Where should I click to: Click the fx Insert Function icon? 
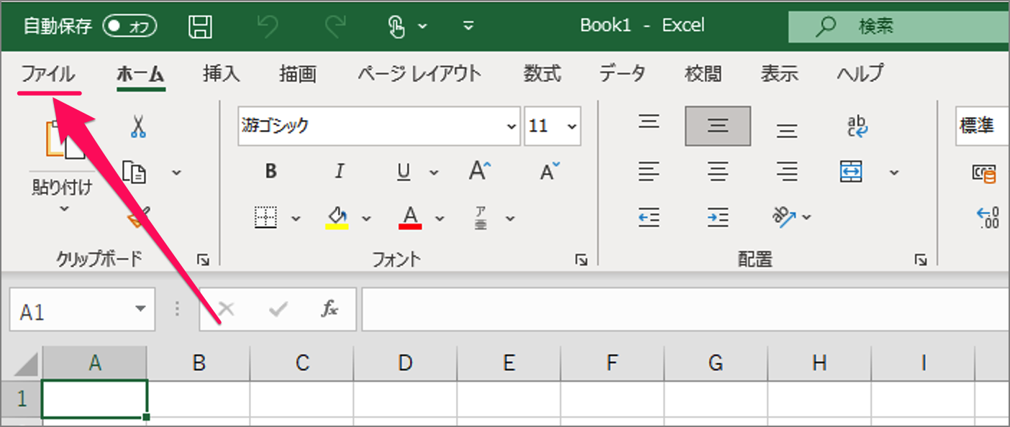pyautogui.click(x=329, y=310)
